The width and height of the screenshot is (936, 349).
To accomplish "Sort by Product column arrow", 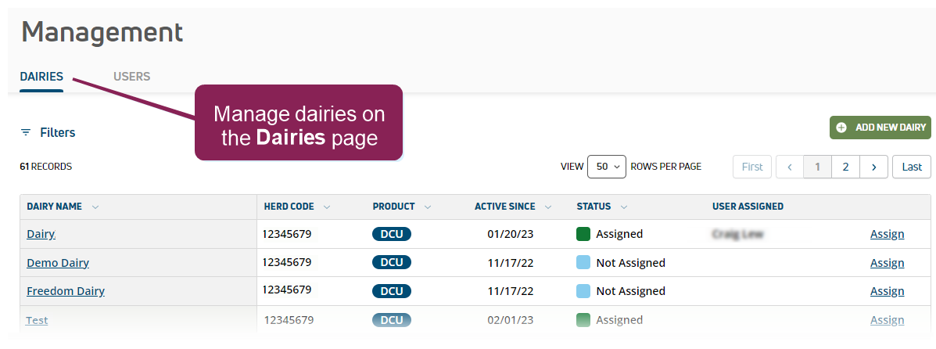I will [428, 207].
